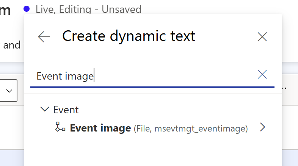Clear the Event image search text
Viewport: 298px width, 166px height.
262,75
